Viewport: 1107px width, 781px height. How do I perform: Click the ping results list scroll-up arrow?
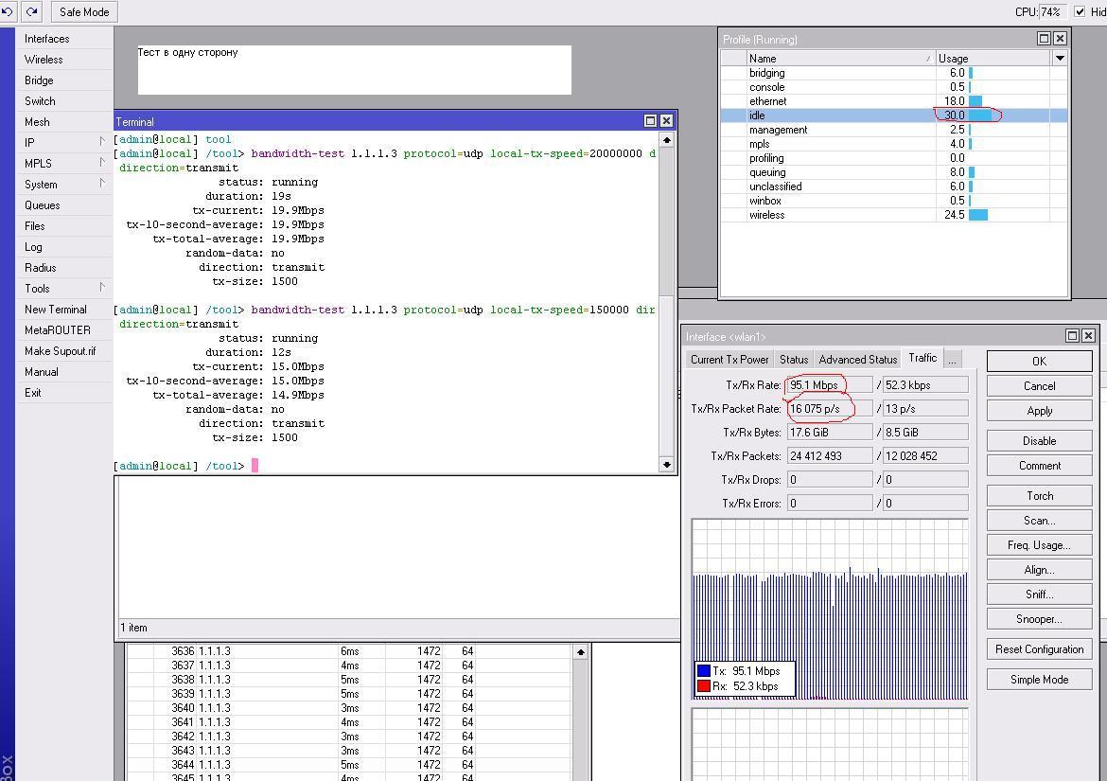(580, 651)
